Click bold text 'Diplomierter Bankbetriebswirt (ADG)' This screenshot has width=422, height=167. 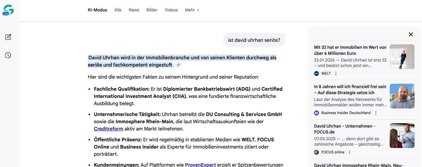(x=207, y=89)
